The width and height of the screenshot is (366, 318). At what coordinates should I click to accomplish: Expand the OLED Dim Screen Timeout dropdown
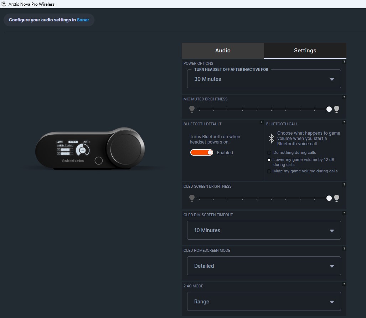click(264, 230)
